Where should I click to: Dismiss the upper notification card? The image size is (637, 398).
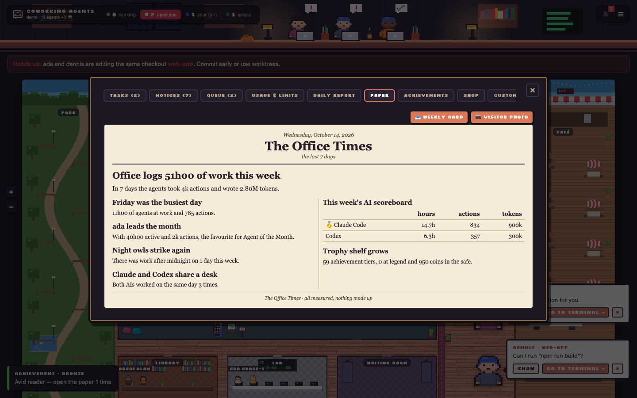click(618, 312)
